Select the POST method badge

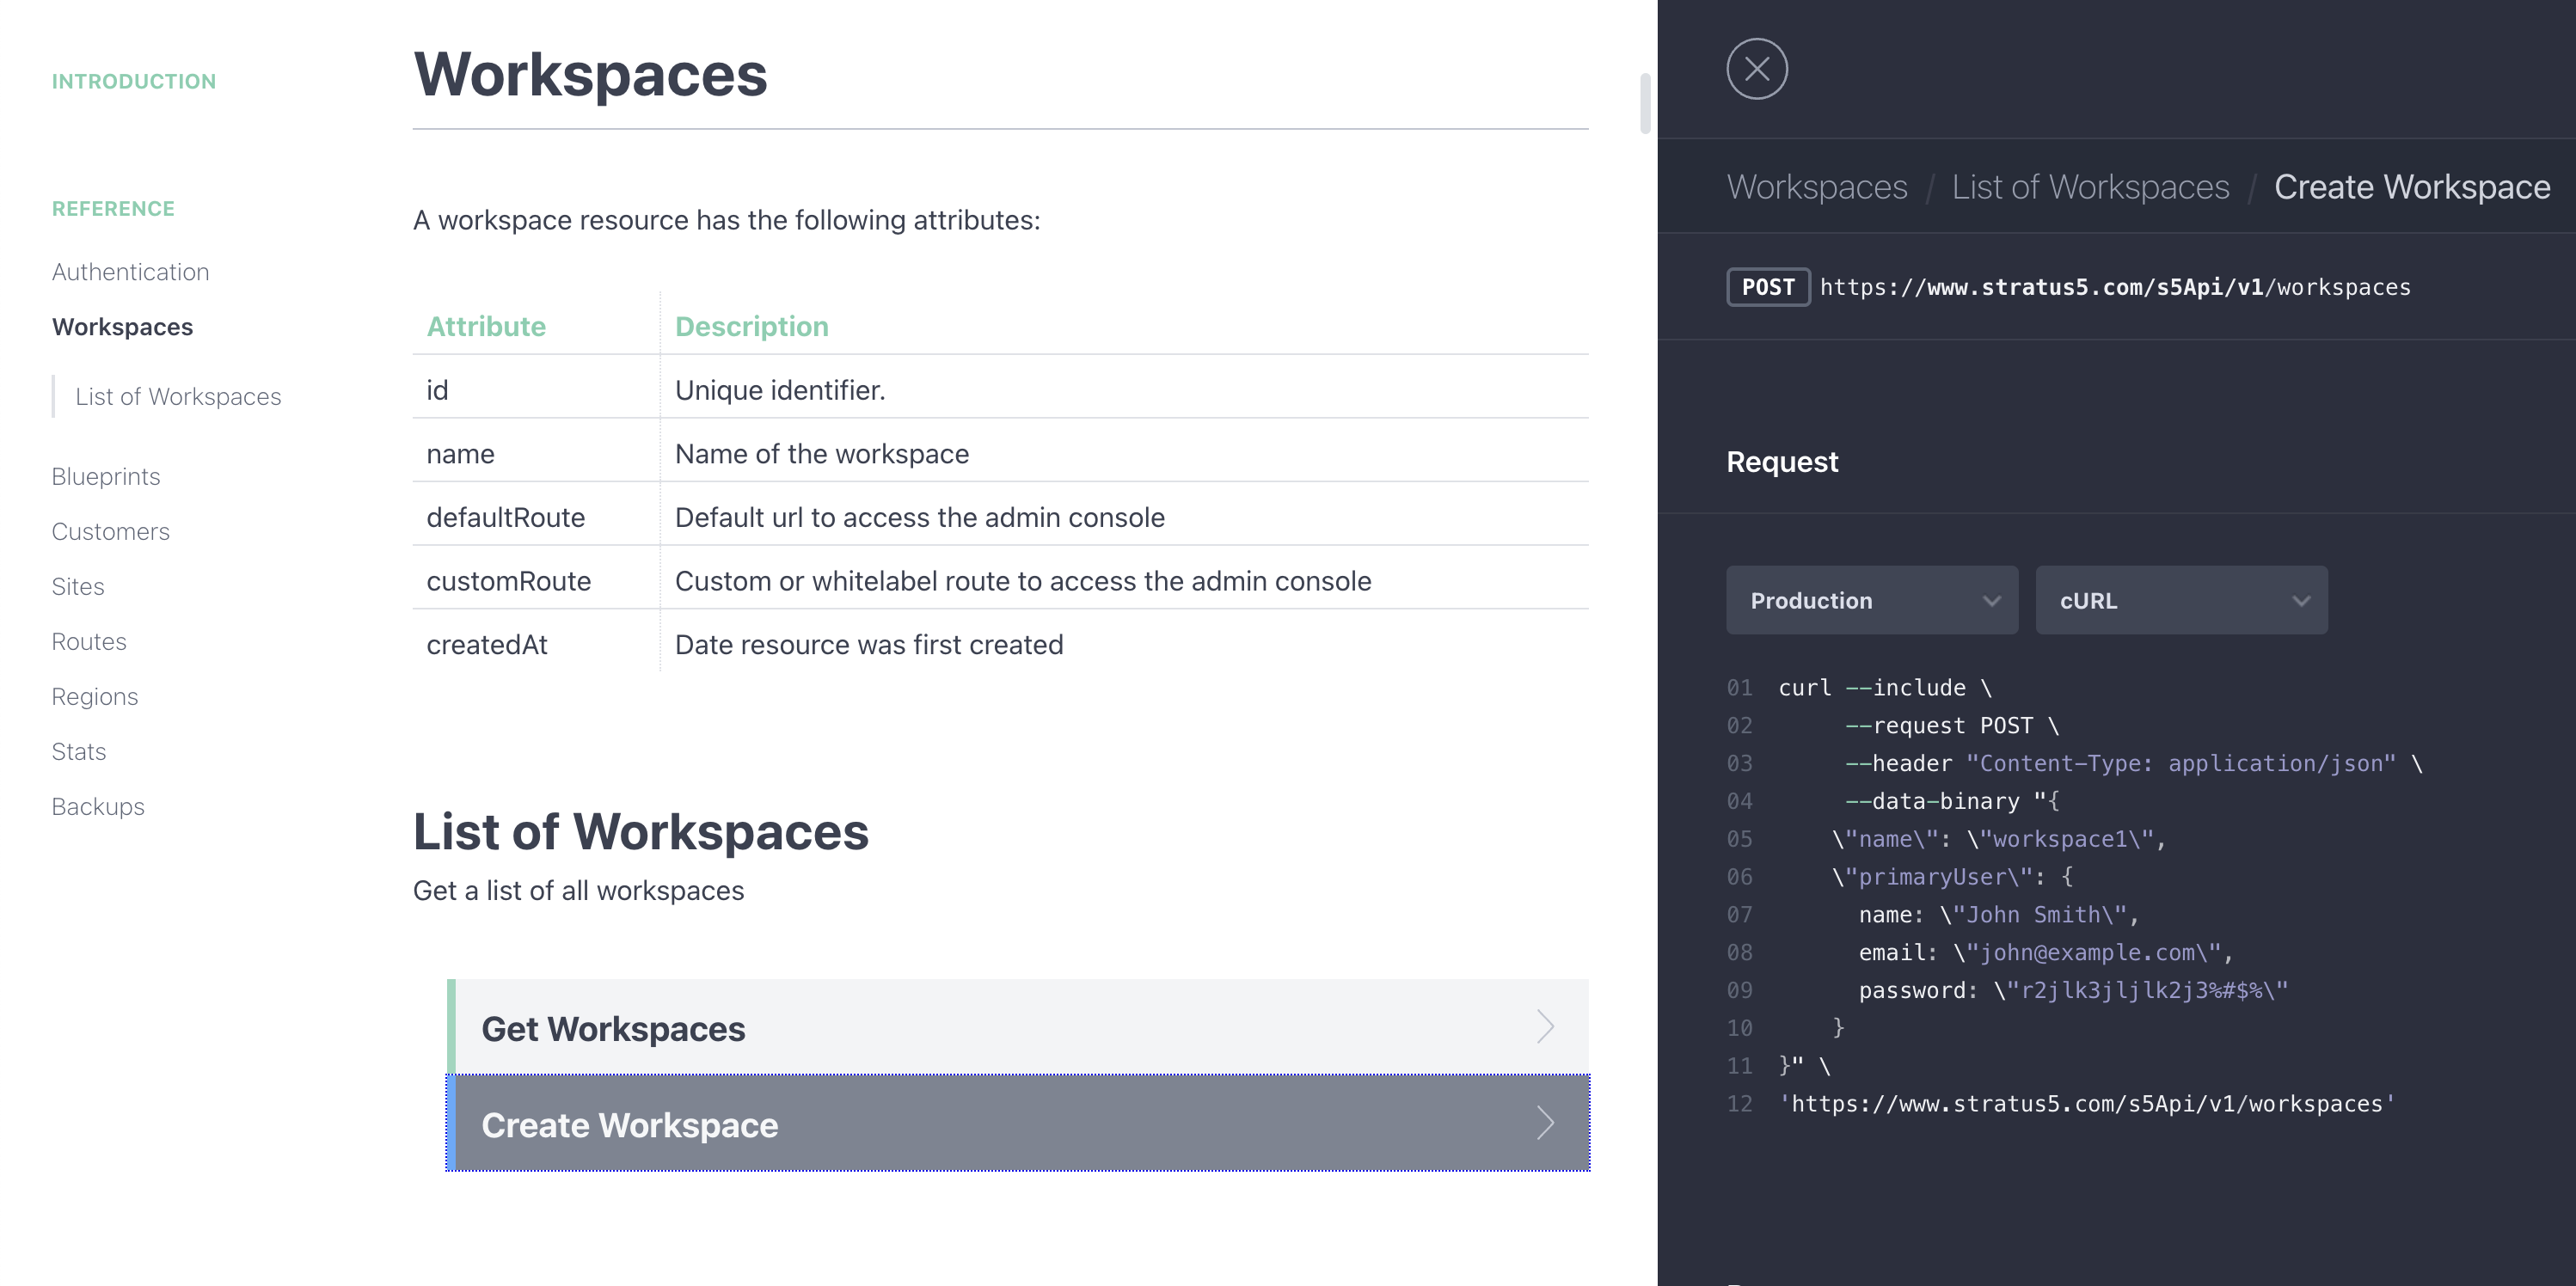pyautogui.click(x=1768, y=287)
